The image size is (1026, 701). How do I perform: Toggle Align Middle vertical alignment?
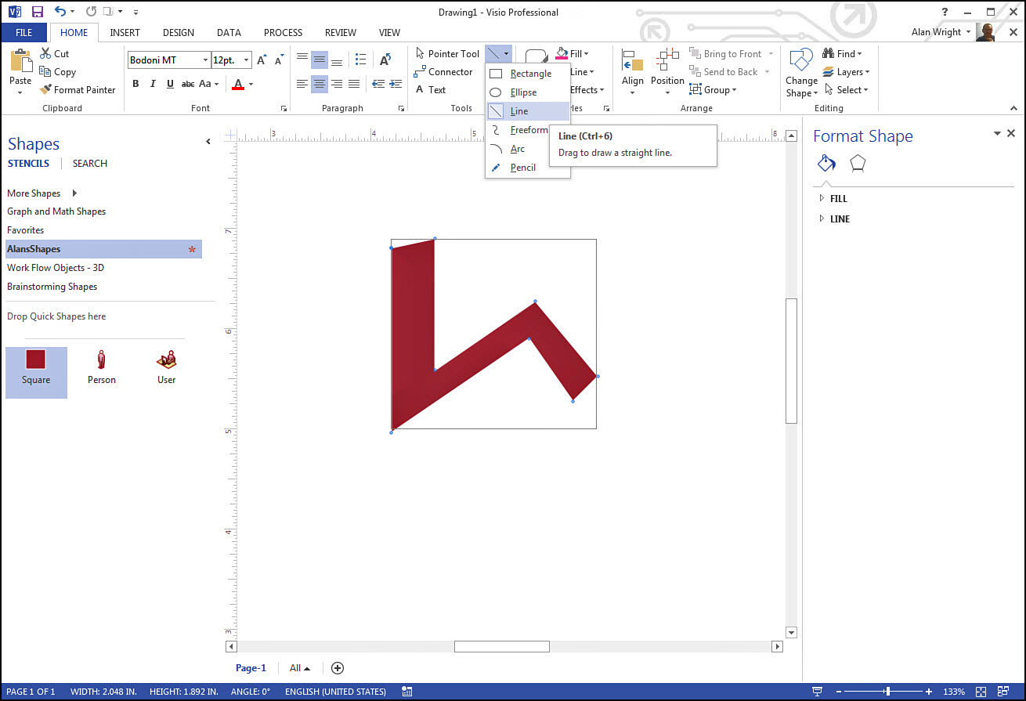coord(320,60)
